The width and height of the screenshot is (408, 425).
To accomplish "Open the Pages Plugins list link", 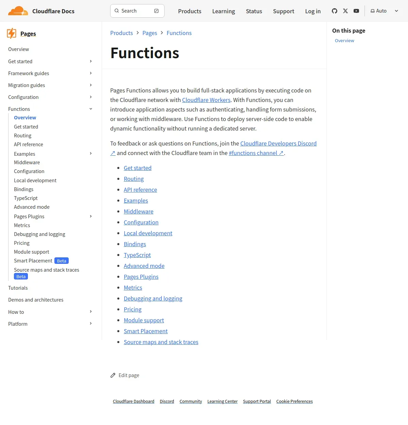I will 141,277.
